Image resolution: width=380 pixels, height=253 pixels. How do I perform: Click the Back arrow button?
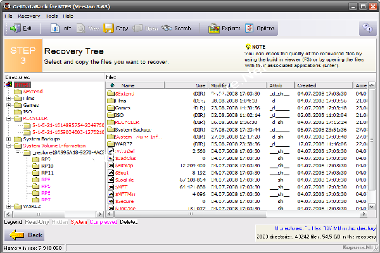24,235
